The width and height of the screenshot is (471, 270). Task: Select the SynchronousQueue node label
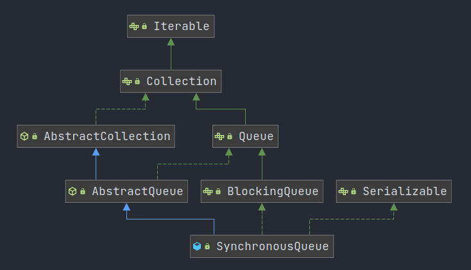point(273,246)
